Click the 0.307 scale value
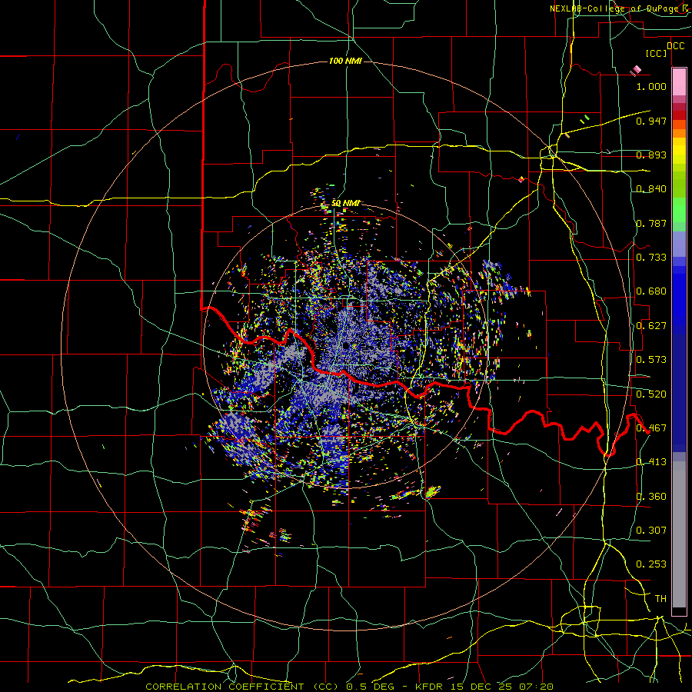 (651, 530)
